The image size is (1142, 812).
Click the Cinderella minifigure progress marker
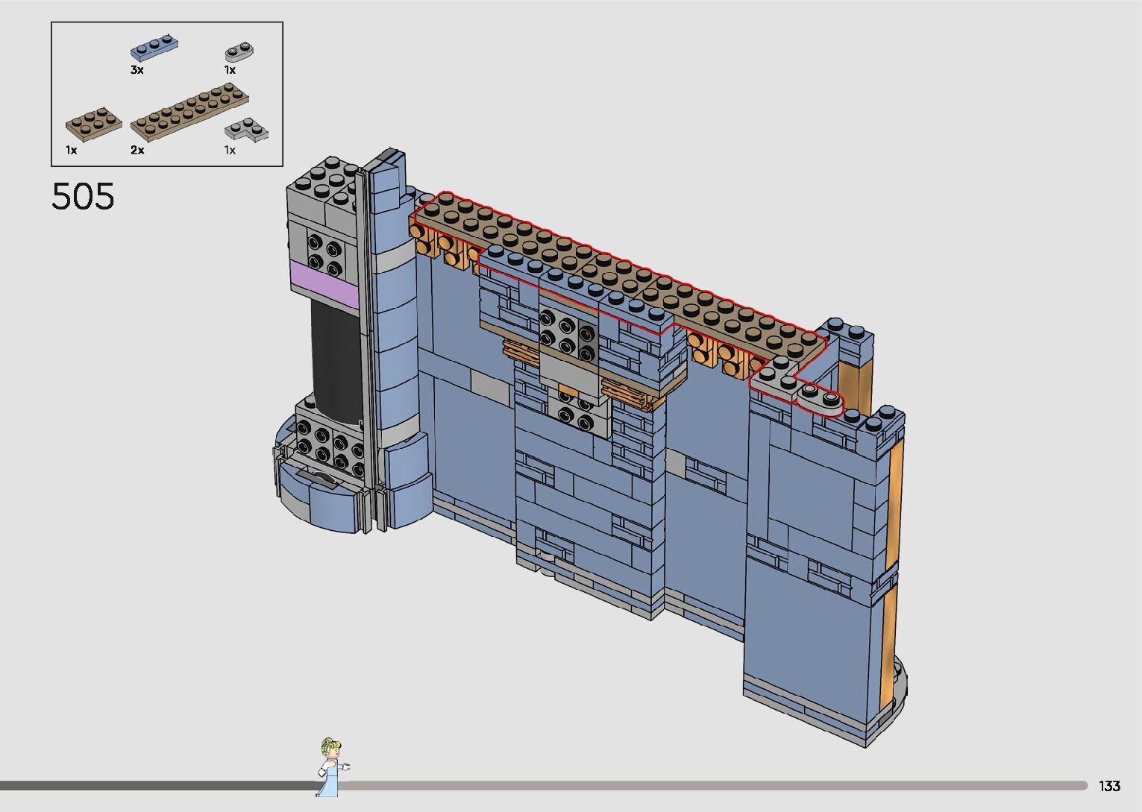(x=330, y=767)
